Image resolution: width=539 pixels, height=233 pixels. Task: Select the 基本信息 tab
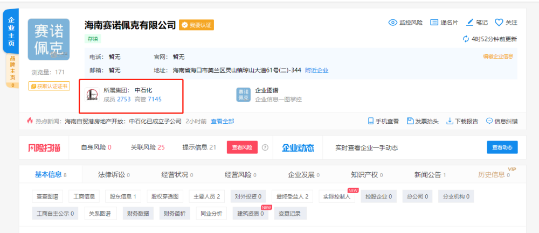tap(51, 175)
